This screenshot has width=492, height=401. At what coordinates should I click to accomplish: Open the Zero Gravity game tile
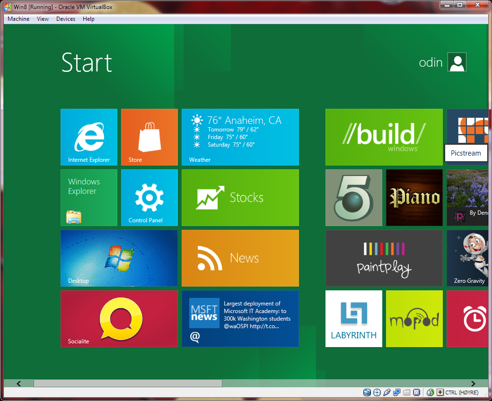click(x=467, y=258)
